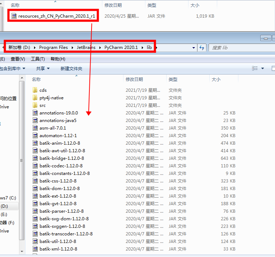Click the batik-xml-1.12.0-8 file icon
The height and width of the screenshot is (257, 275).
35,249
